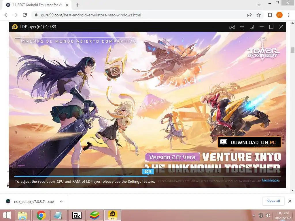Click DOWNLOAD ON PC banner button
This screenshot has height=221, width=295.
[249, 142]
